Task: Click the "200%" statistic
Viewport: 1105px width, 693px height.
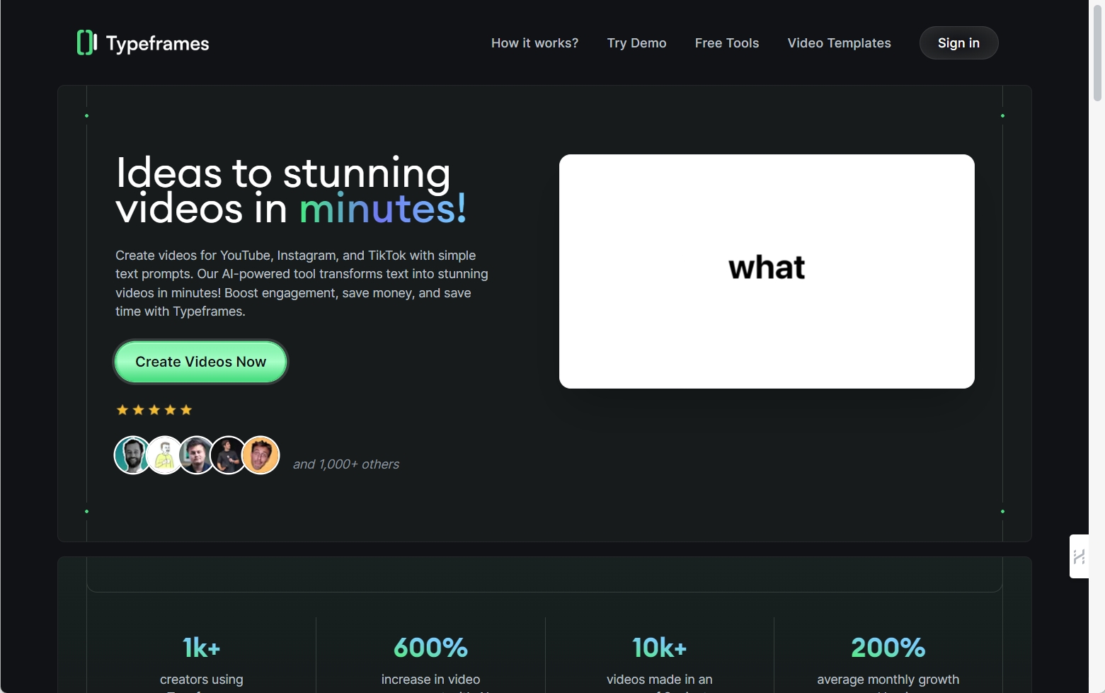Action: click(x=888, y=648)
